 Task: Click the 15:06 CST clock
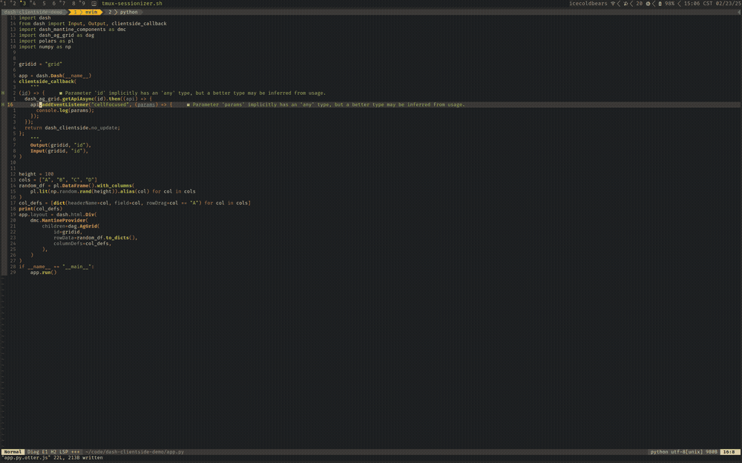698,3
